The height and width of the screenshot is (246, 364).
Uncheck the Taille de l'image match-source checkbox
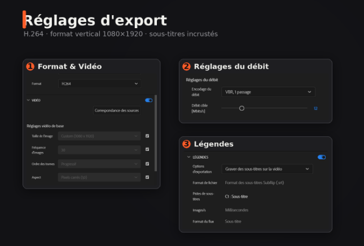tap(147, 136)
